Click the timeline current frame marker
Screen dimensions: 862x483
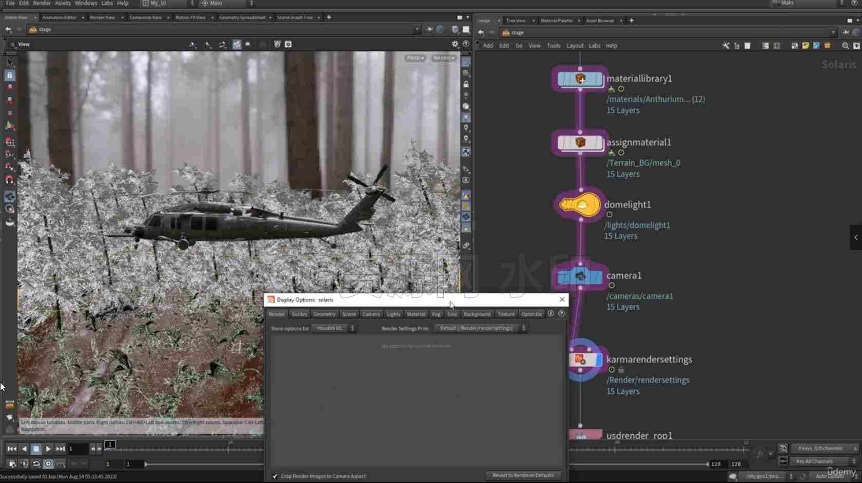tap(110, 445)
